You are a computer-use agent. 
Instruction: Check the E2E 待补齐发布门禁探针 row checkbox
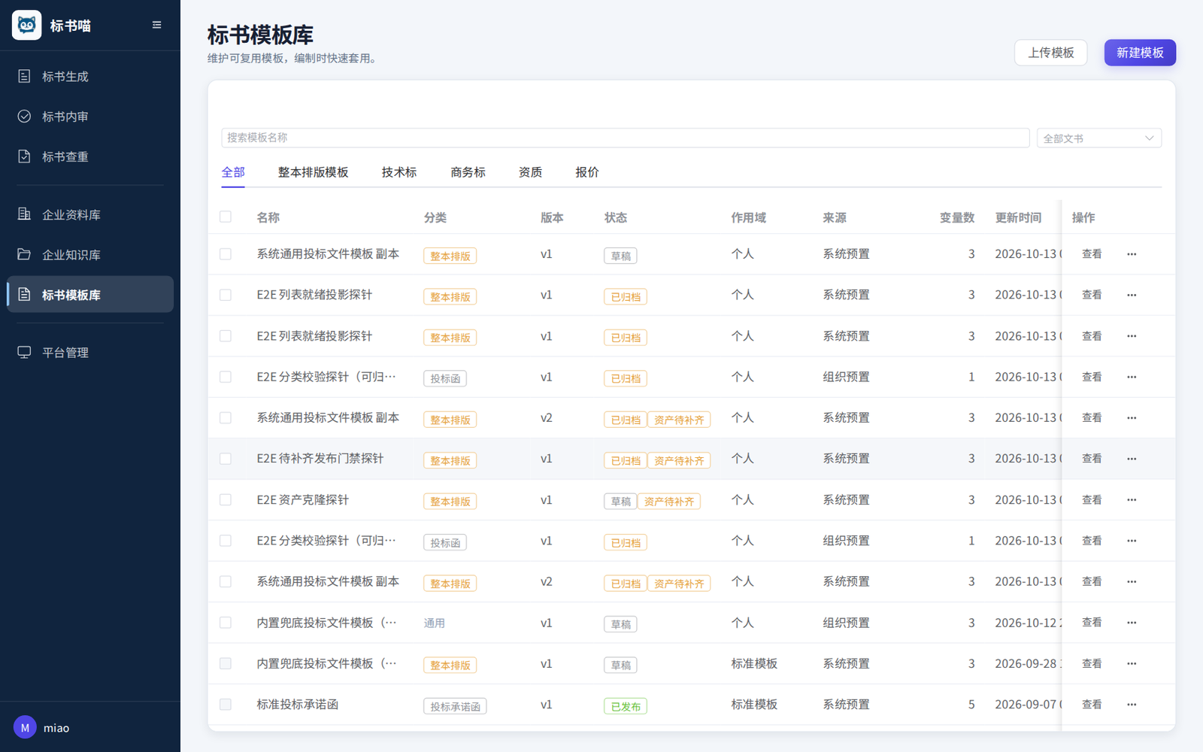[x=226, y=459]
